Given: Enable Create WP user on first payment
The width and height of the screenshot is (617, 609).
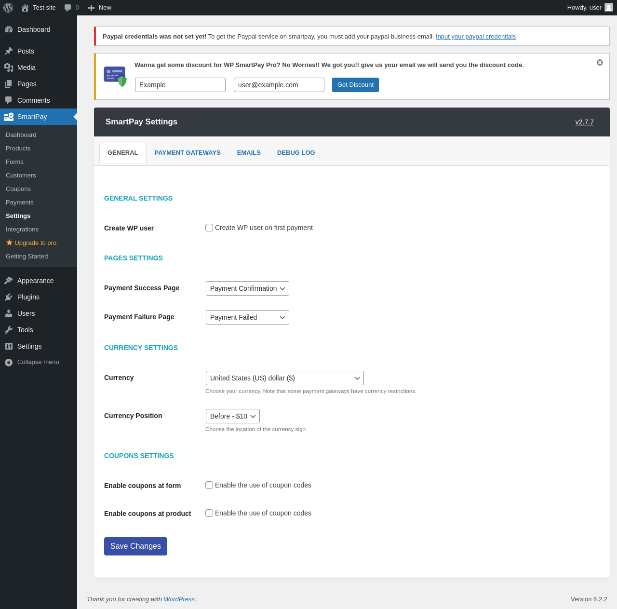Looking at the screenshot, I should (x=209, y=228).
